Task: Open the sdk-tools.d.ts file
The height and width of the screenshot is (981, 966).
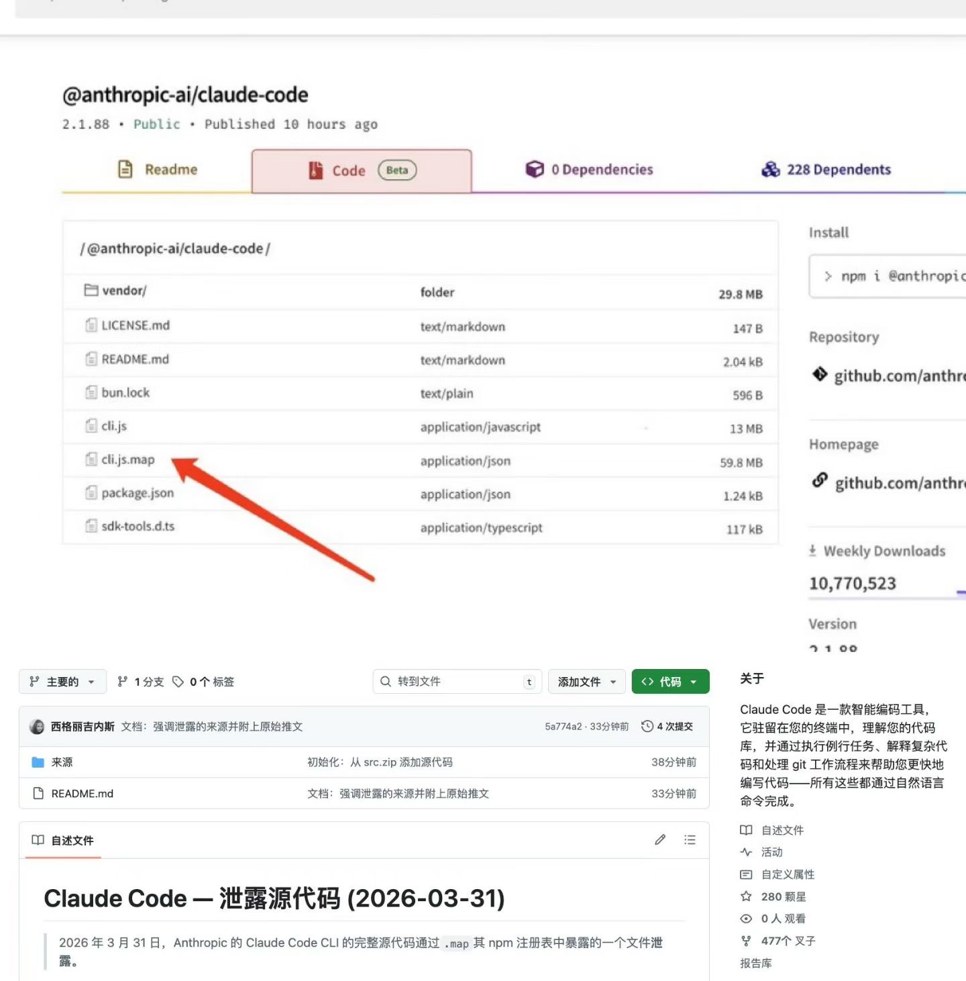Action: 138,527
